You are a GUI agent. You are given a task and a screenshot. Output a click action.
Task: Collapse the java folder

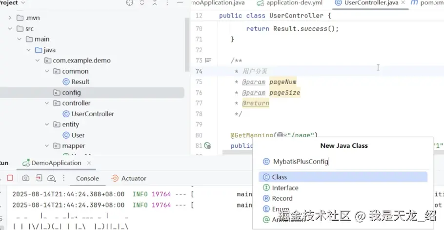(x=29, y=50)
